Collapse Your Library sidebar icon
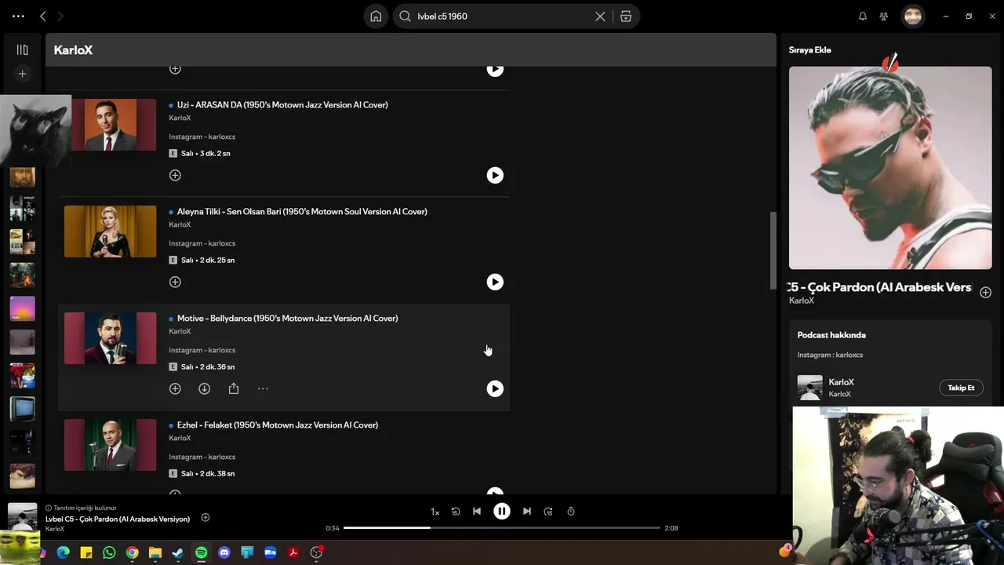This screenshot has width=1004, height=565. pos(22,49)
